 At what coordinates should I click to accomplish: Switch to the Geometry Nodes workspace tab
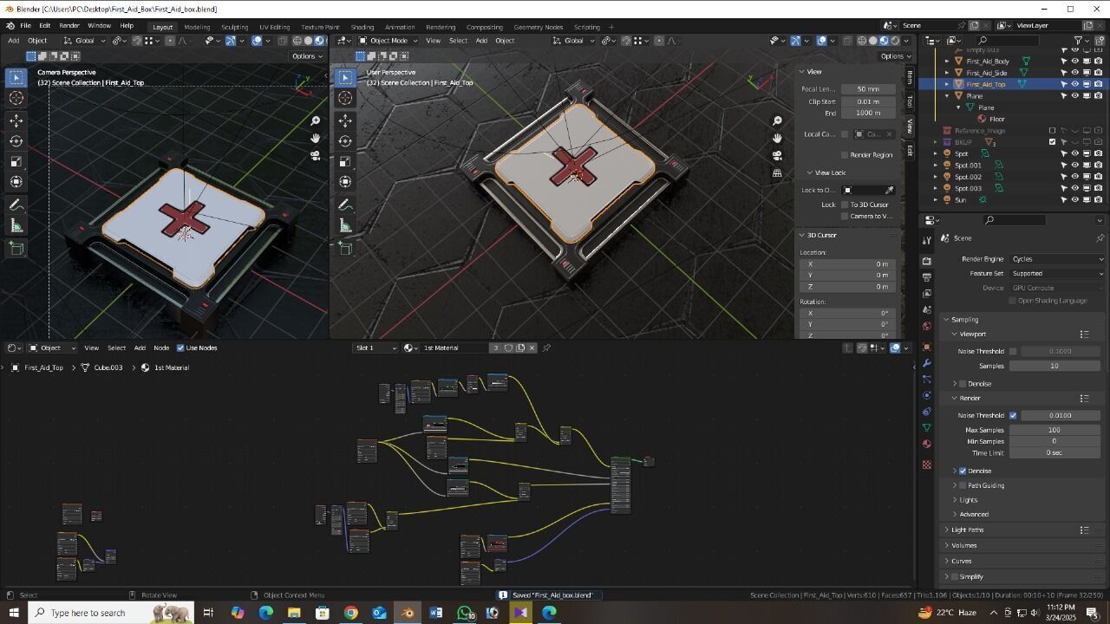(538, 27)
